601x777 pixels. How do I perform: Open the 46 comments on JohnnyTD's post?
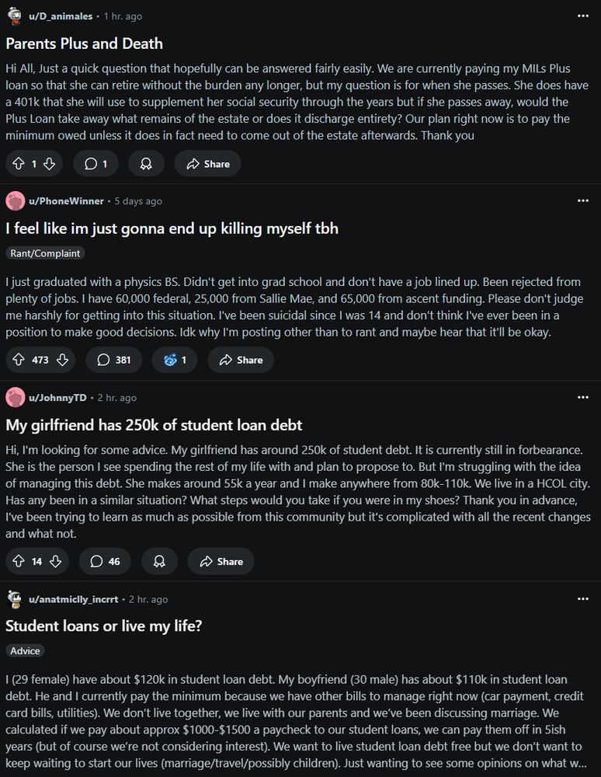click(105, 560)
